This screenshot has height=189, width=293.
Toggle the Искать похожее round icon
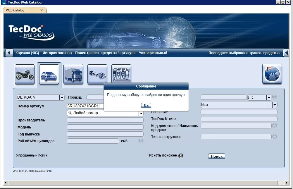click(181, 156)
